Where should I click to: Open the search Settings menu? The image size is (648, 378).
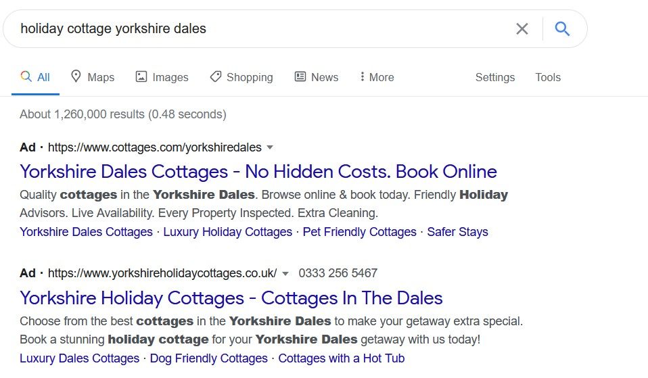pyautogui.click(x=495, y=77)
